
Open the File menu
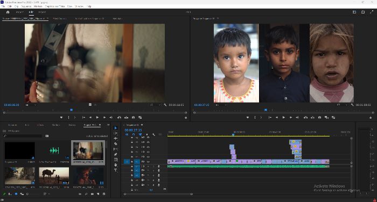pyautogui.click(x=3, y=6)
